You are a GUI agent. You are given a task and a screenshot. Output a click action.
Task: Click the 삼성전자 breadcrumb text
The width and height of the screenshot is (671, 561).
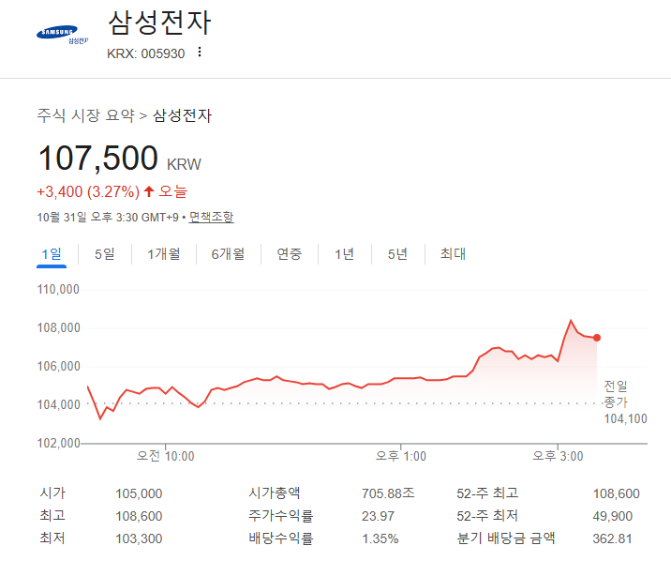pyautogui.click(x=183, y=115)
